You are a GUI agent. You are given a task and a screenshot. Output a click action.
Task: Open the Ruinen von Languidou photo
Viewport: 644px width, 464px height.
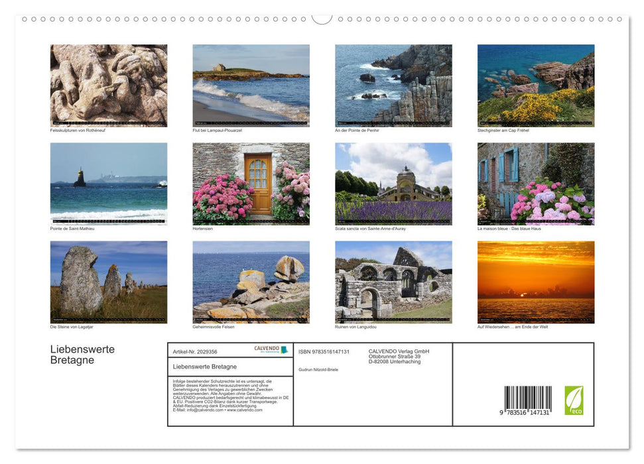coord(394,281)
